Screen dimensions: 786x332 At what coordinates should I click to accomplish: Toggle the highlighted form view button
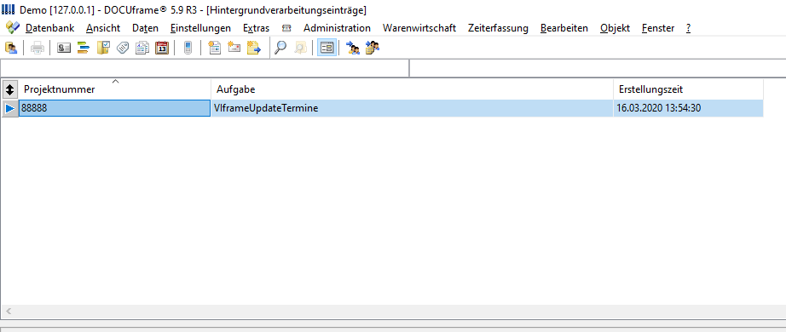(x=327, y=48)
